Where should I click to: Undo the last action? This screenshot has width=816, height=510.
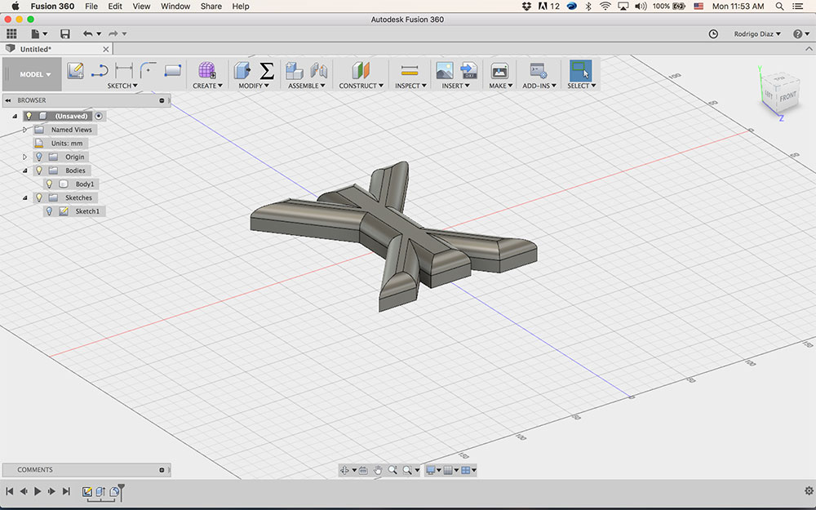tap(87, 33)
